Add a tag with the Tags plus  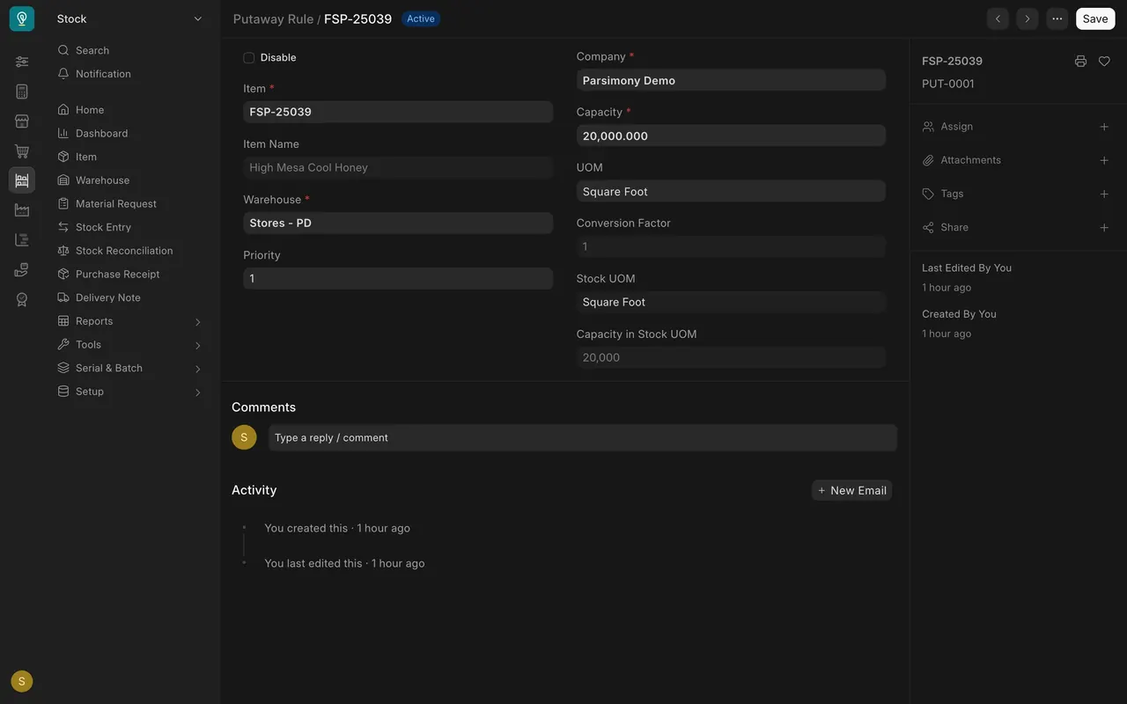[x=1104, y=194]
